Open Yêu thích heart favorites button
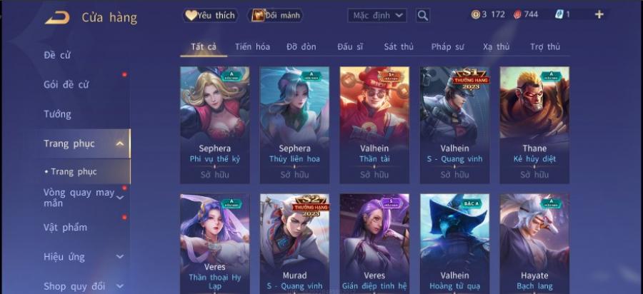643x294 pixels. click(210, 16)
